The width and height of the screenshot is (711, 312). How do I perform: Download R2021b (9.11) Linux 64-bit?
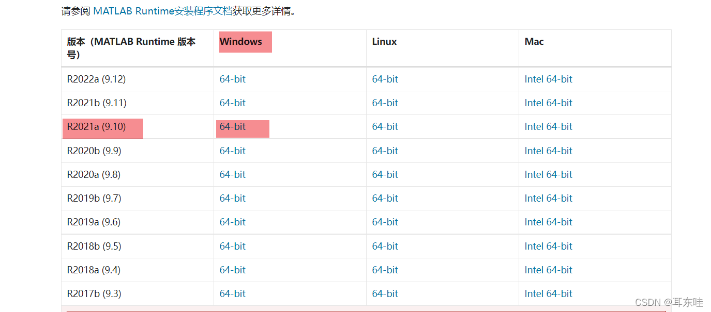pyautogui.click(x=385, y=103)
